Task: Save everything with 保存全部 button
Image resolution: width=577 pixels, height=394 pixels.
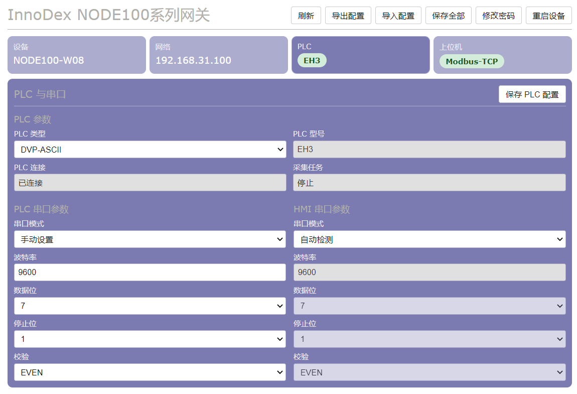Action: (448, 16)
